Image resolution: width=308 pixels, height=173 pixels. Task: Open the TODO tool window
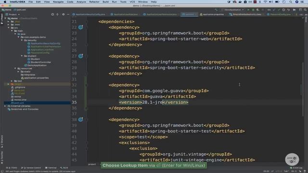point(12,168)
